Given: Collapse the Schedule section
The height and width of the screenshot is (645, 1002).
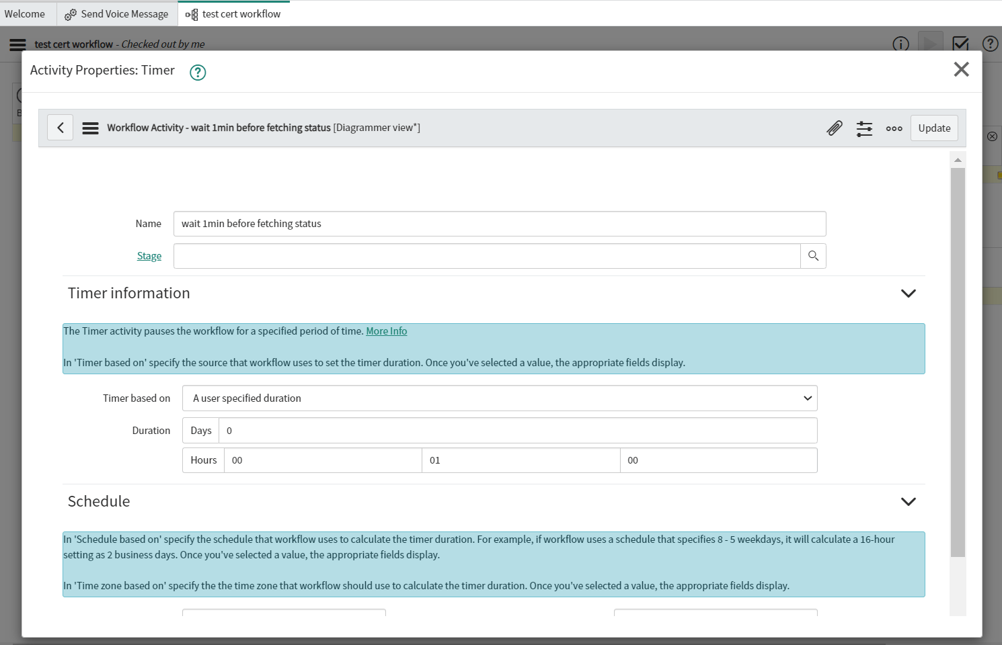Looking at the screenshot, I should point(908,502).
